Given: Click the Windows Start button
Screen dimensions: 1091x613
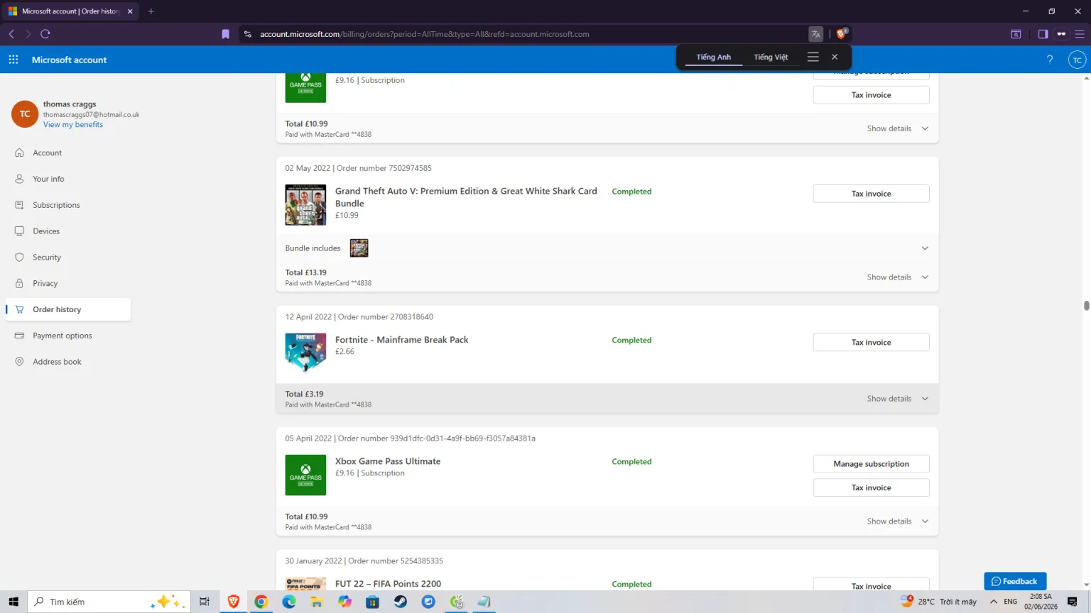Looking at the screenshot, I should click(x=13, y=602).
